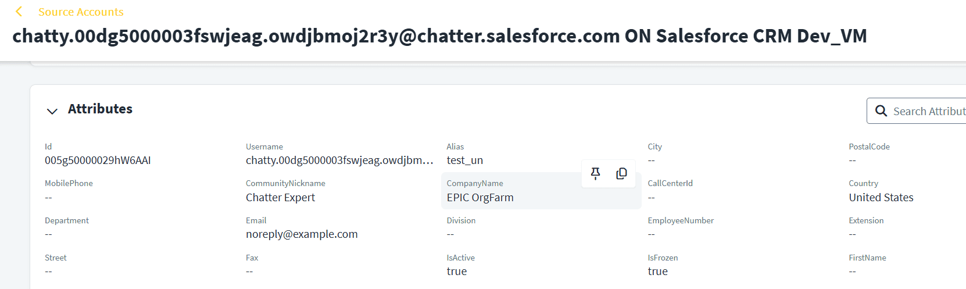
Task: Click the Fax attribute label
Action: tap(252, 258)
